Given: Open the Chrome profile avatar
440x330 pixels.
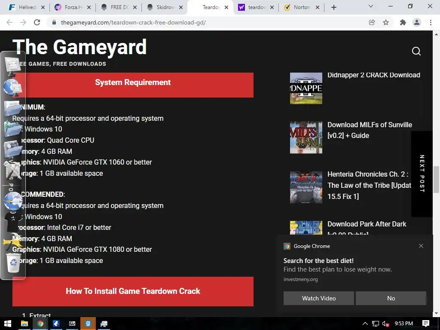Looking at the screenshot, I should (x=417, y=22).
